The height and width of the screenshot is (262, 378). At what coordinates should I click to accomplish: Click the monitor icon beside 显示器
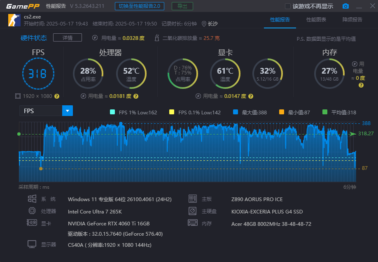tap(32, 244)
